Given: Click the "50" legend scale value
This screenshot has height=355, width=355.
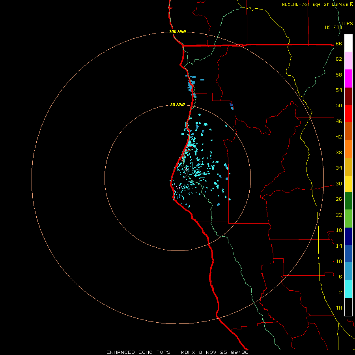Looking at the screenshot, I should pos(339,106).
